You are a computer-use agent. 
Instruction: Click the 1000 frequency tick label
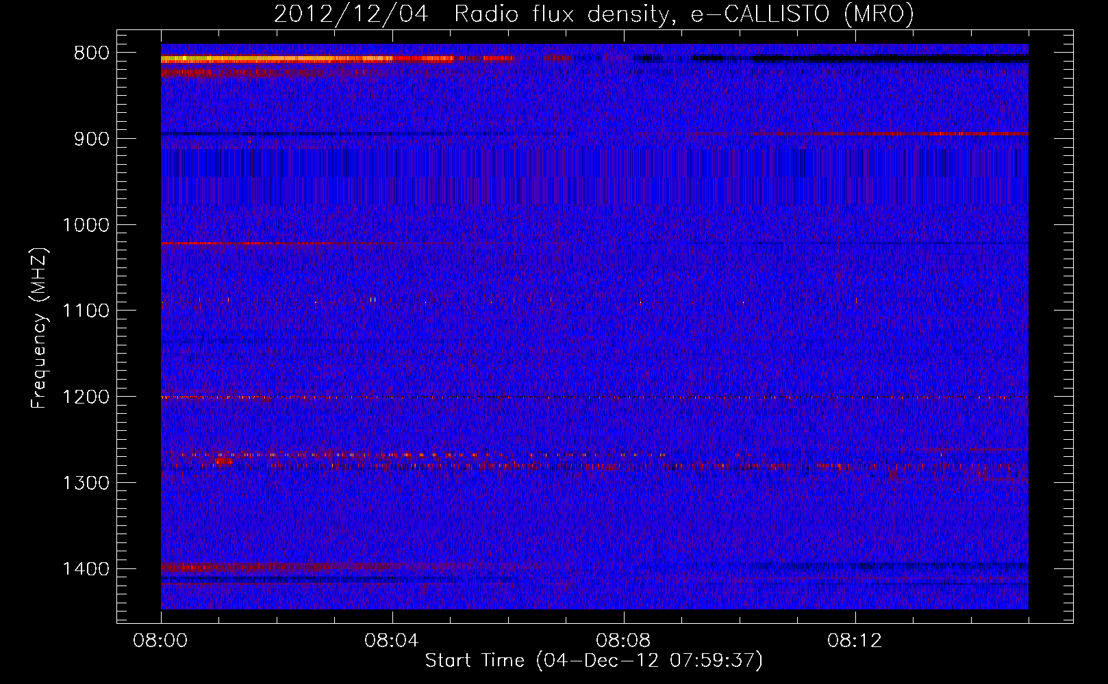(86, 225)
